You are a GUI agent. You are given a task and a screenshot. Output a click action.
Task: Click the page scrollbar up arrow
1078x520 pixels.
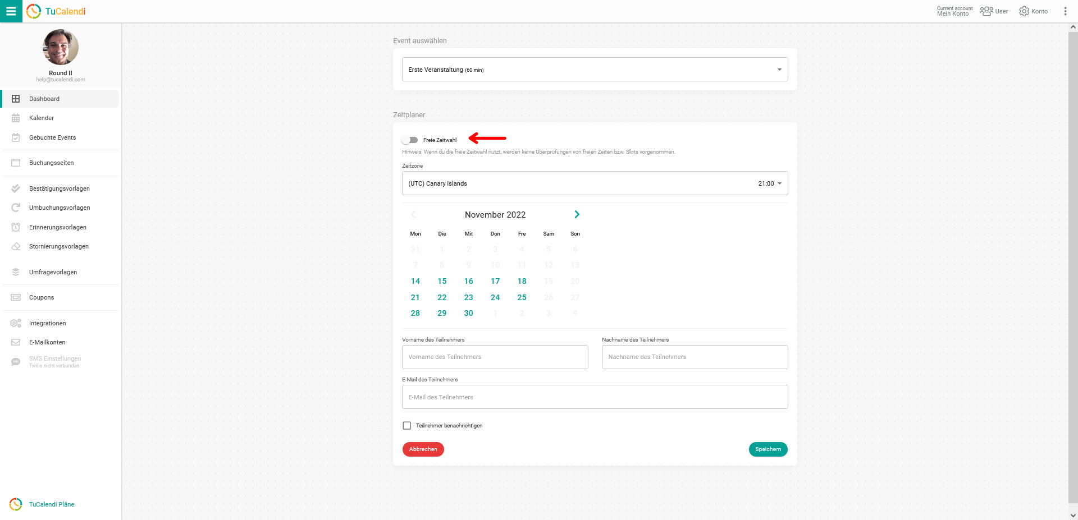pos(1073,27)
